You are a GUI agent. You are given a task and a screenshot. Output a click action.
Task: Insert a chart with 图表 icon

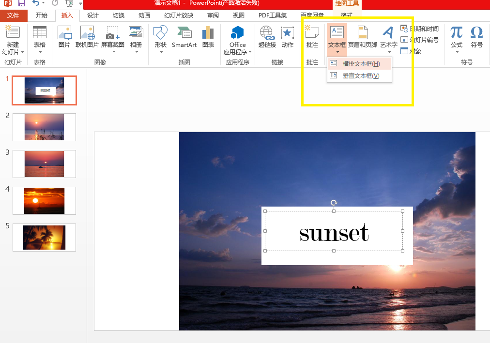pyautogui.click(x=208, y=32)
